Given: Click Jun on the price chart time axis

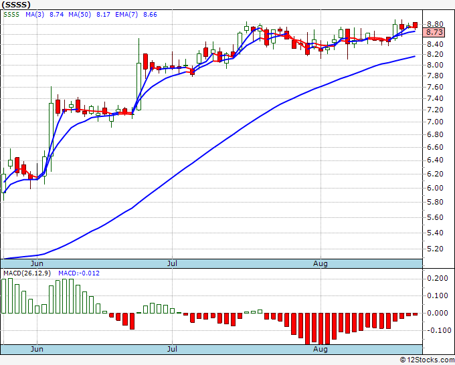Looking at the screenshot, I should coord(37,263).
